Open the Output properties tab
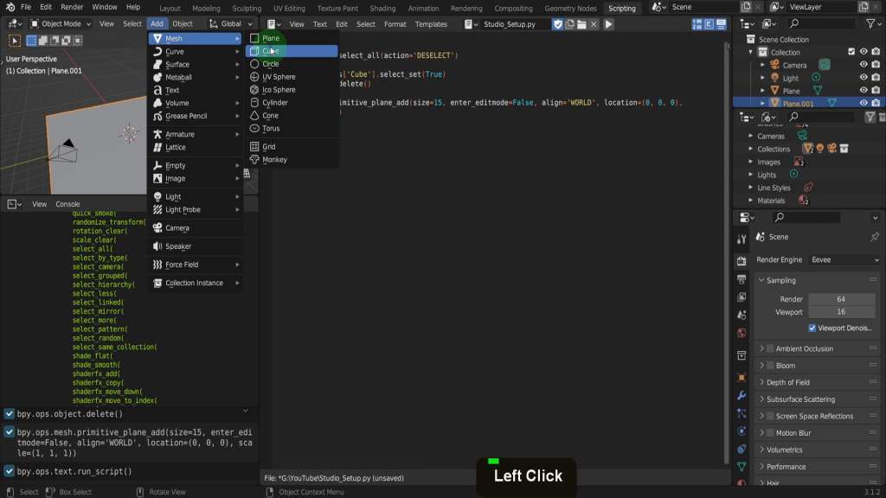 point(742,279)
